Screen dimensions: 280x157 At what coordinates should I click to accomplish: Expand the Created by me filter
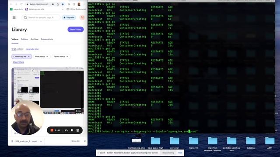(x=21, y=56)
